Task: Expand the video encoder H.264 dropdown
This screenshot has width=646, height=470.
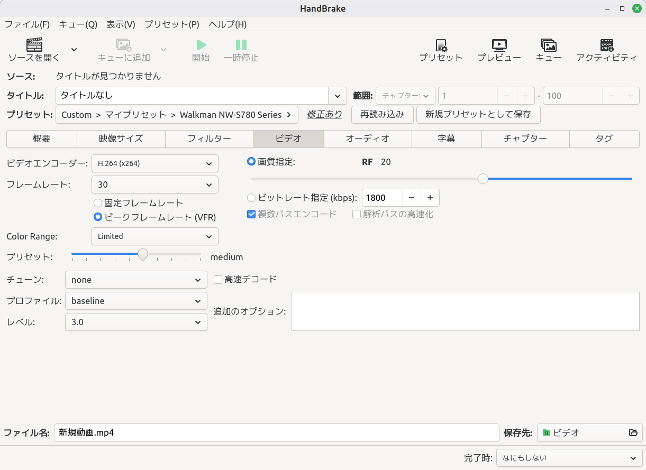Action: click(154, 163)
